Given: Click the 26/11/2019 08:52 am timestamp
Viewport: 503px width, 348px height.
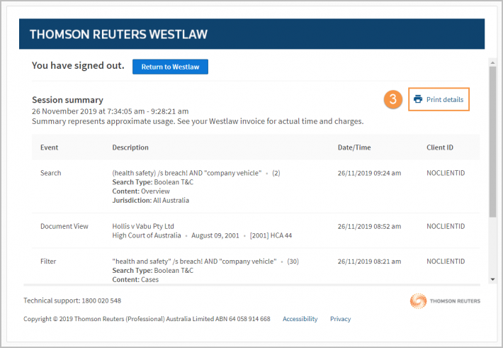Looking at the screenshot, I should point(369,226).
